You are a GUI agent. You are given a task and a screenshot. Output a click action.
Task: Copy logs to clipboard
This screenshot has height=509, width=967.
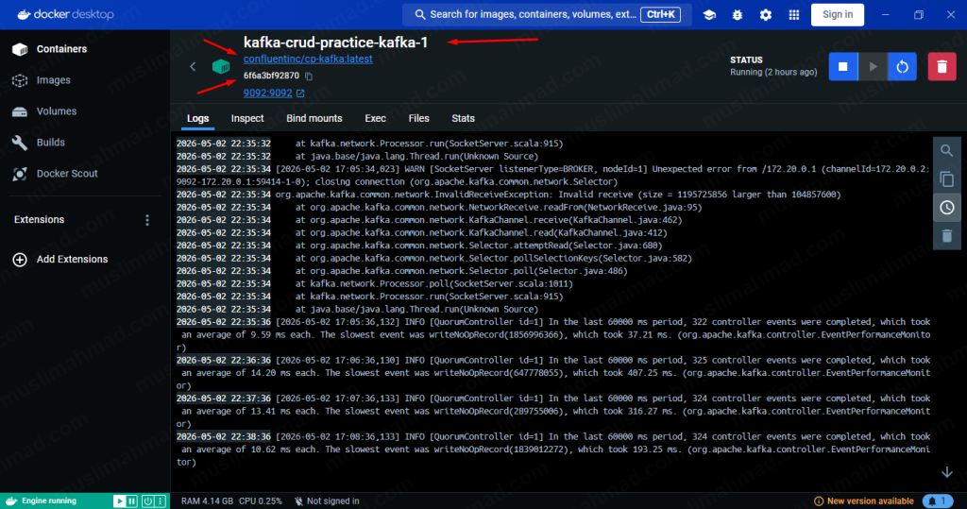pos(946,178)
